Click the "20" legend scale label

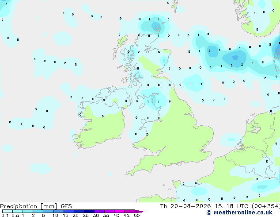pos(76,215)
